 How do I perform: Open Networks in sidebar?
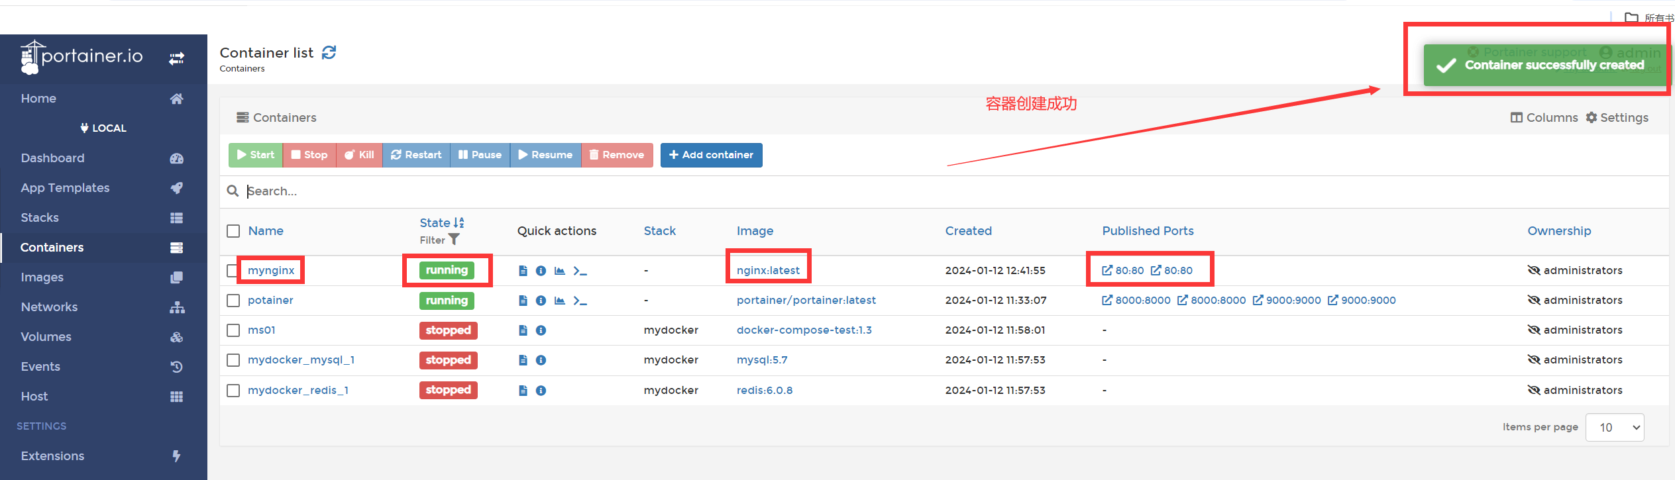pyautogui.click(x=103, y=307)
